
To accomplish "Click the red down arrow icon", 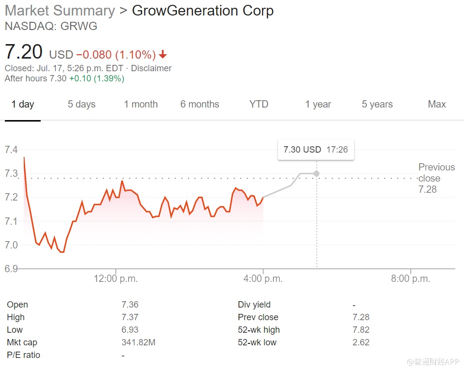I will point(163,54).
